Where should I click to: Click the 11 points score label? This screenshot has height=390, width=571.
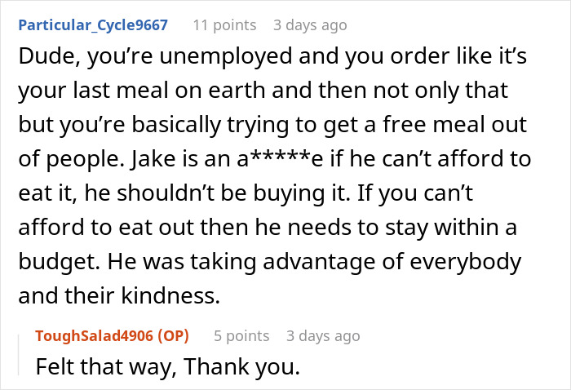tap(224, 25)
